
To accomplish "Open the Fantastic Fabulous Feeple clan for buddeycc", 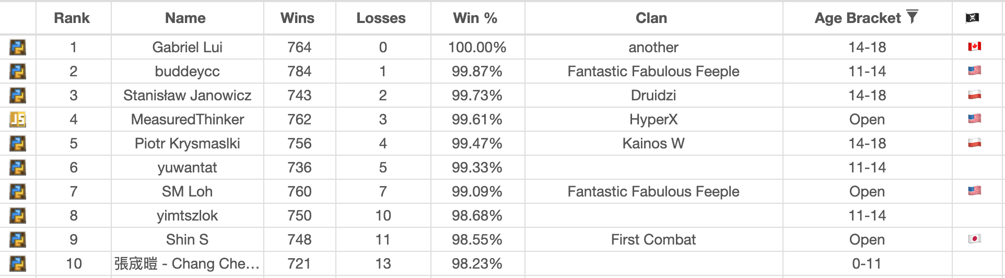I will pyautogui.click(x=653, y=72).
